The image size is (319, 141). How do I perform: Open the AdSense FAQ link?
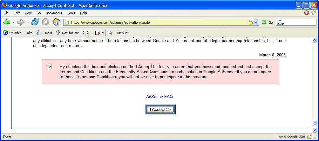coord(159,97)
